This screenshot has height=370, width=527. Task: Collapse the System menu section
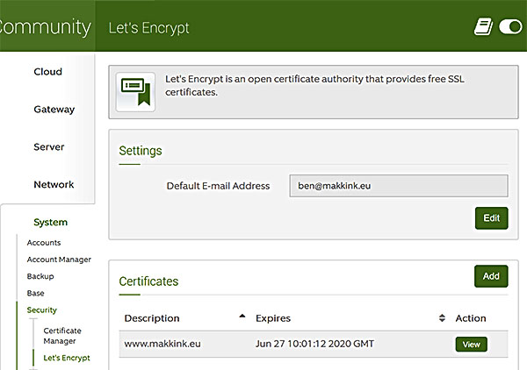coord(50,222)
